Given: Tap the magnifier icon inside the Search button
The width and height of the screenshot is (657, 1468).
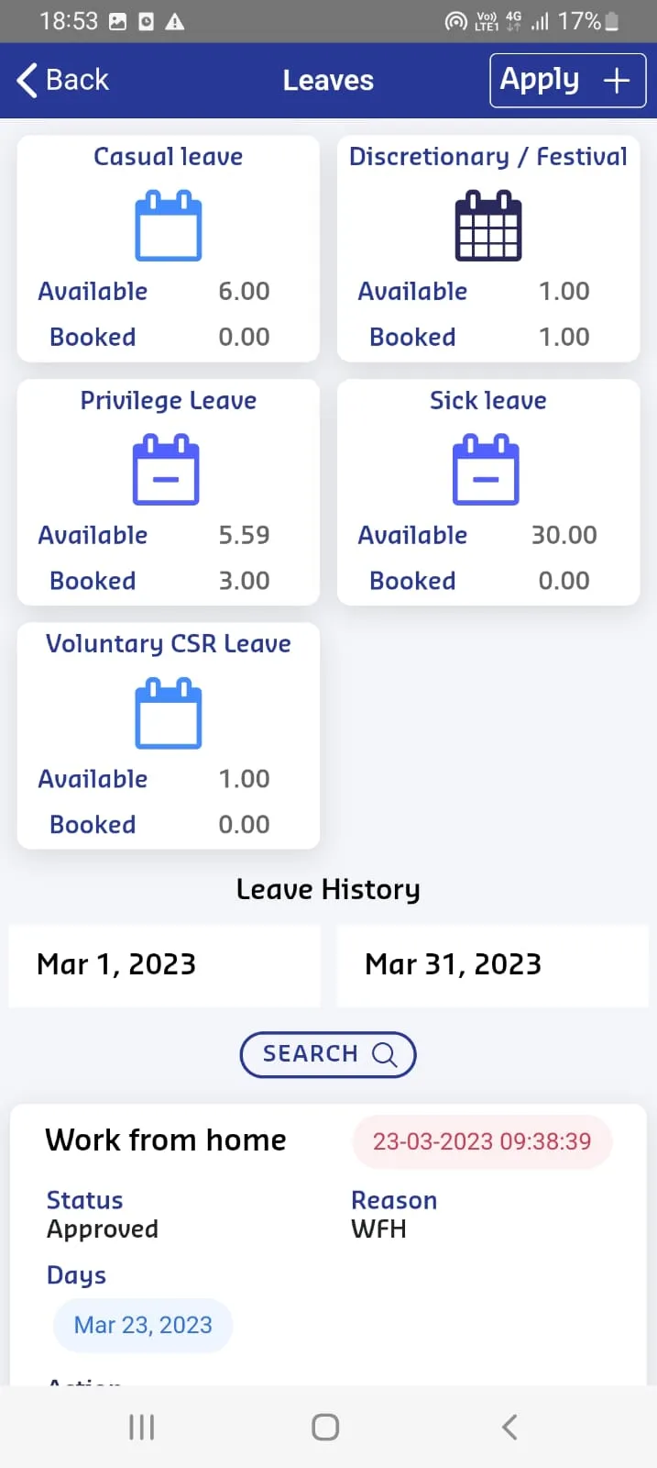Looking at the screenshot, I should pyautogui.click(x=385, y=1054).
